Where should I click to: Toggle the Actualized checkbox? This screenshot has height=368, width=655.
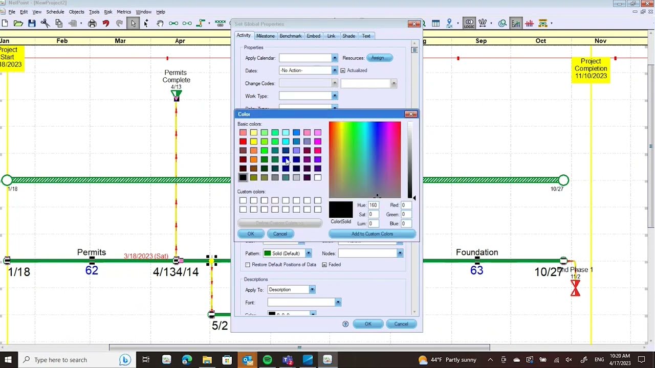343,71
